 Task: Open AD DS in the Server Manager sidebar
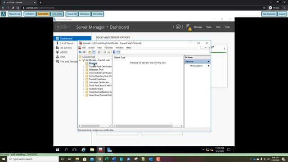click(64, 52)
